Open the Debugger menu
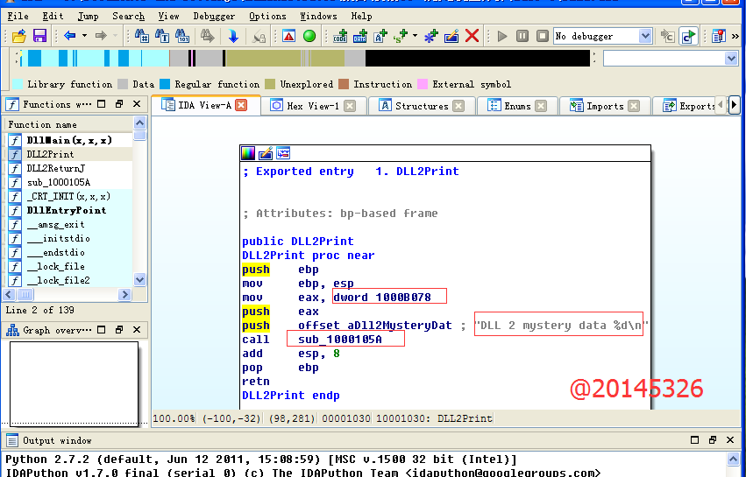Screen dimensions: 746x477 [214, 16]
